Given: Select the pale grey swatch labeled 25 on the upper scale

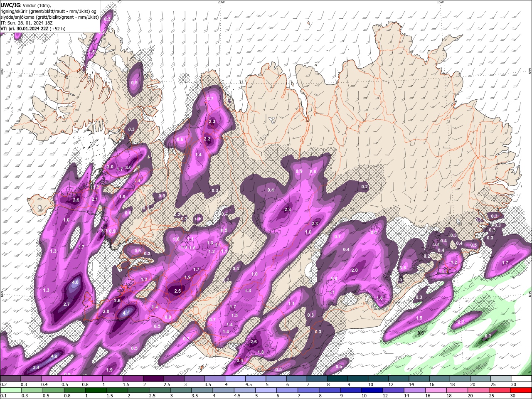Looking at the screenshot, I should 501,379.
